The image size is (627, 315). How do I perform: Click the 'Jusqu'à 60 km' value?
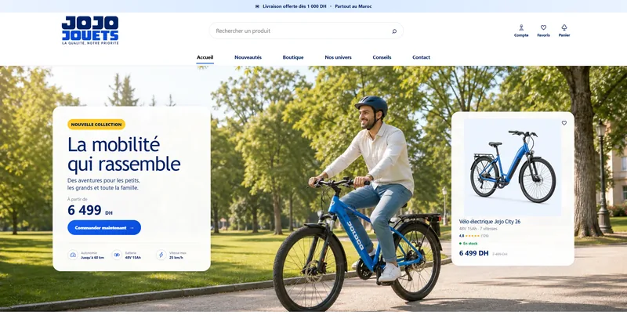tap(92, 258)
